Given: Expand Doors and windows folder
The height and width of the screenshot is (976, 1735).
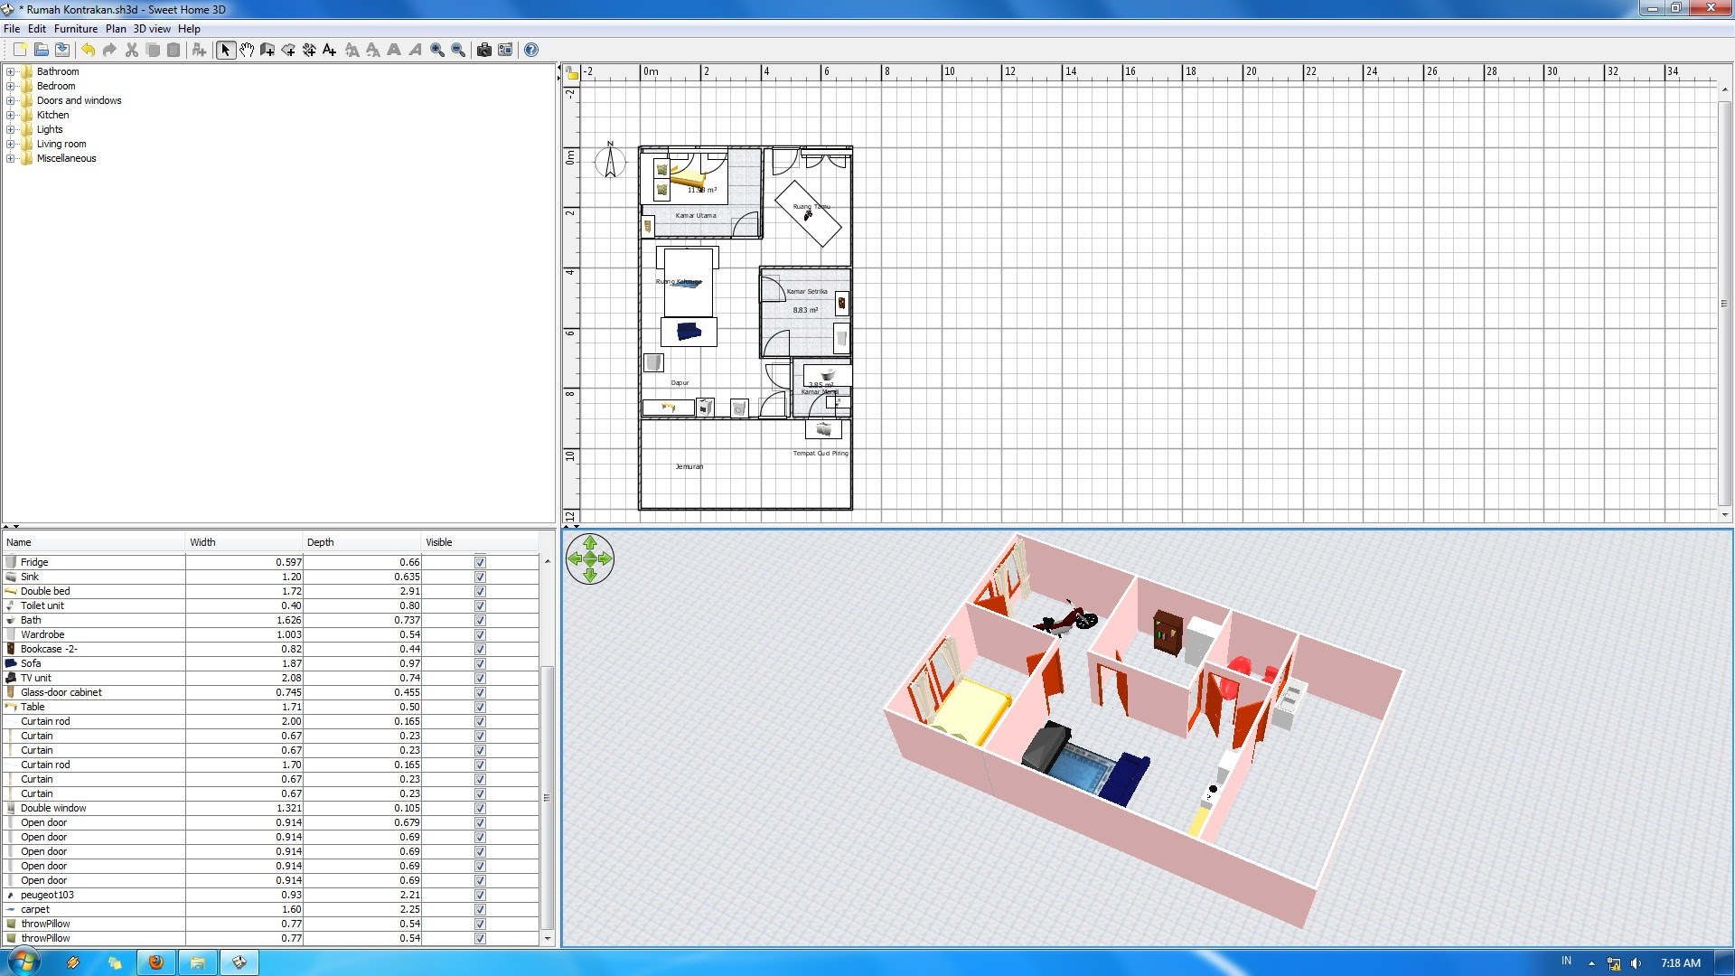Looking at the screenshot, I should 10,100.
